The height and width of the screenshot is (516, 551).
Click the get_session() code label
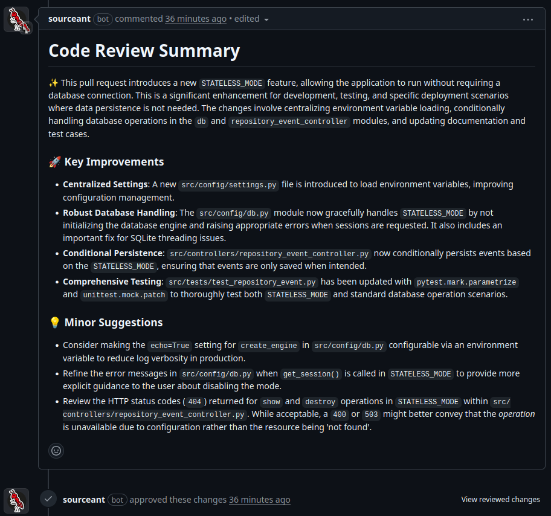point(311,375)
